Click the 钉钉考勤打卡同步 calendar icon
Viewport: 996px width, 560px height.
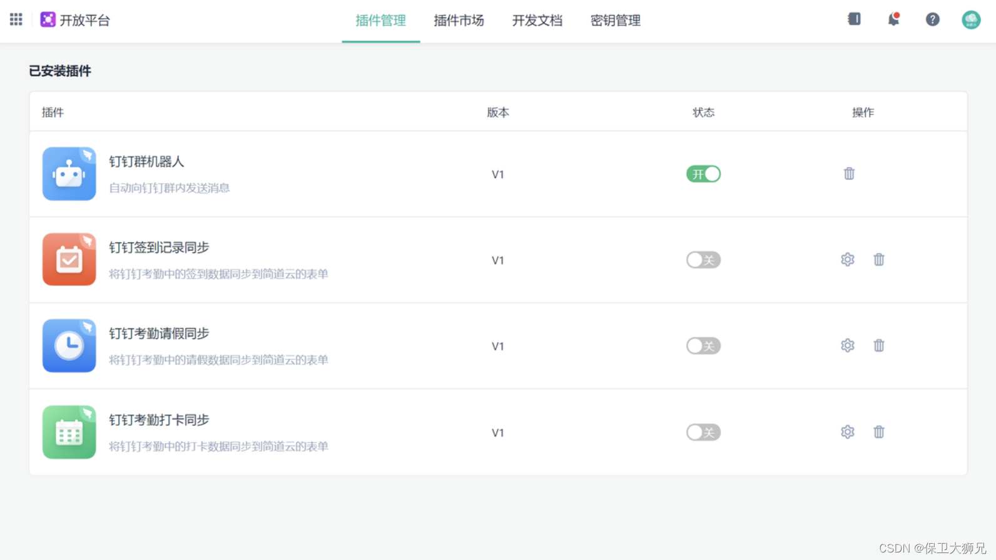click(69, 432)
